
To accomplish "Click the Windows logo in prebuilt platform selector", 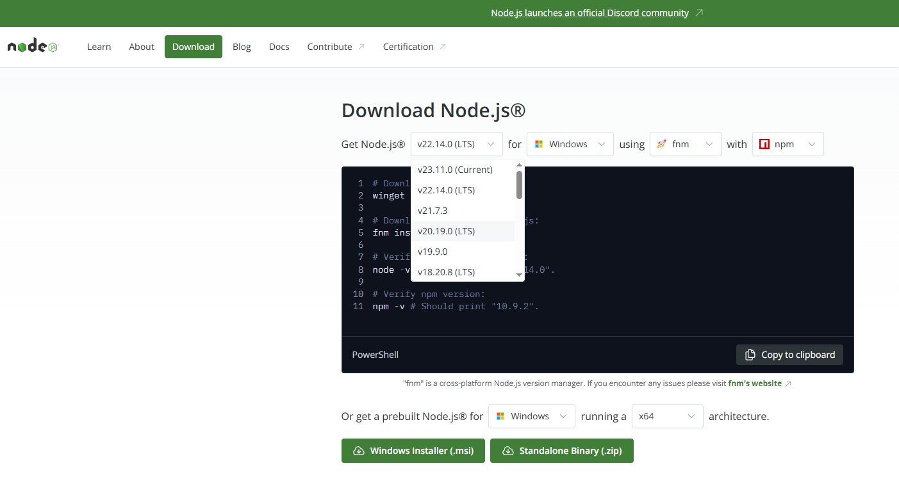I will 500,416.
